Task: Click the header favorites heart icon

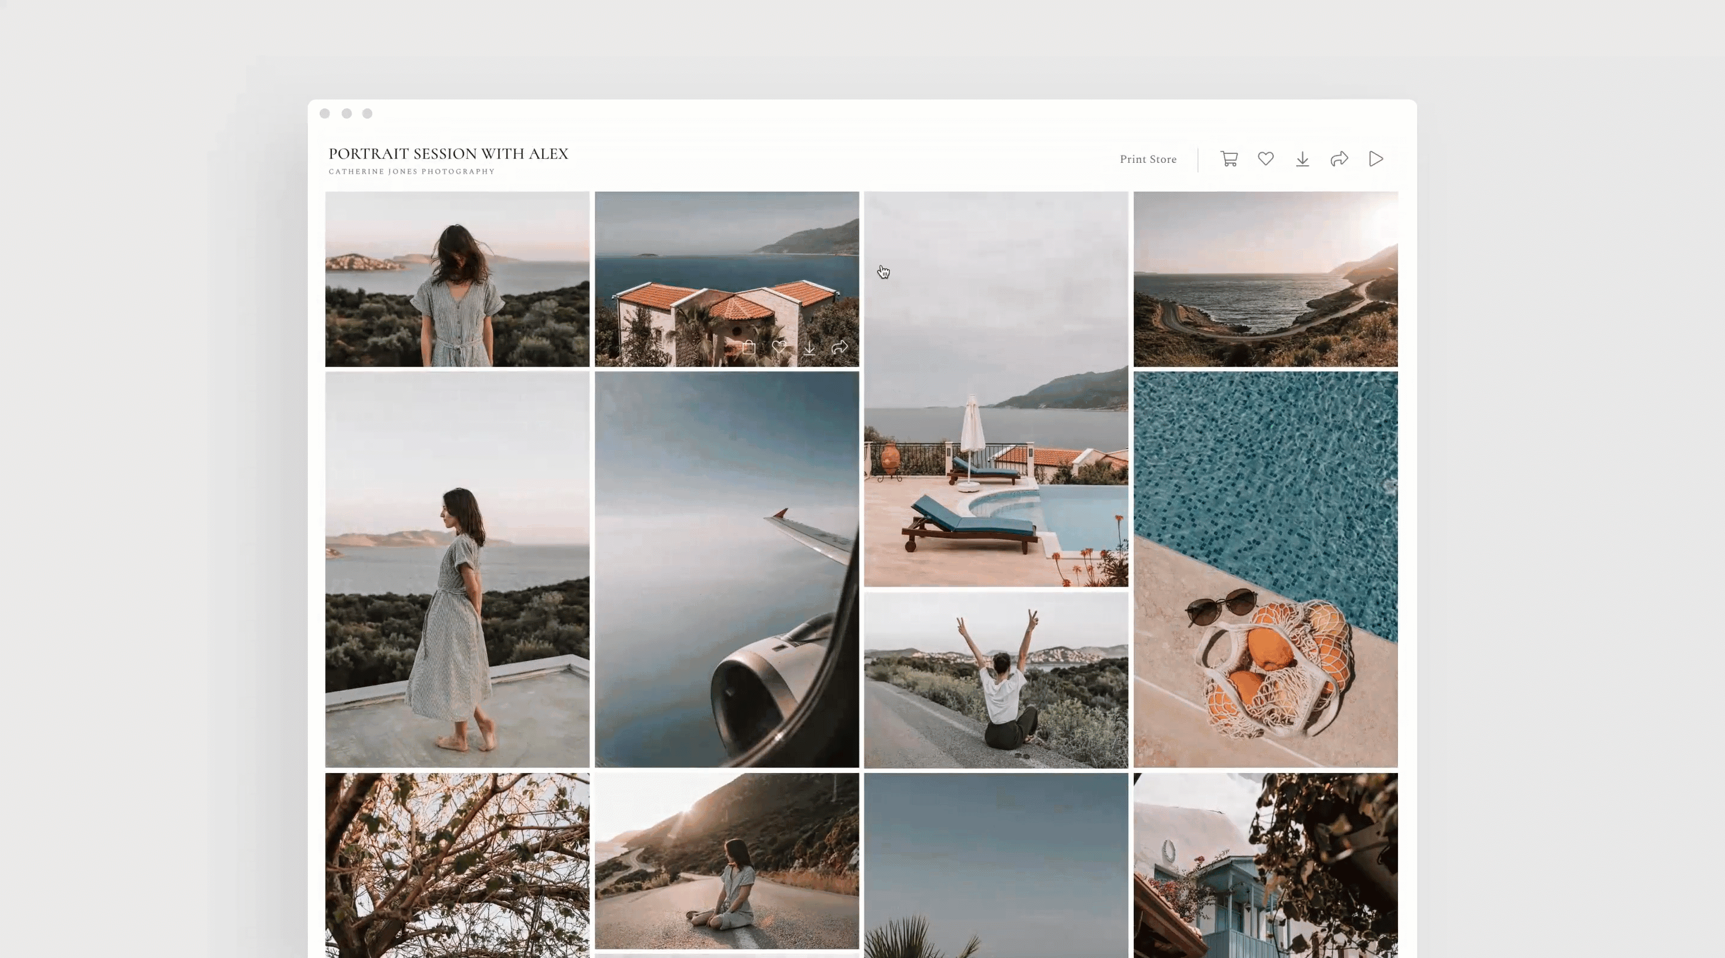Action: [1266, 159]
